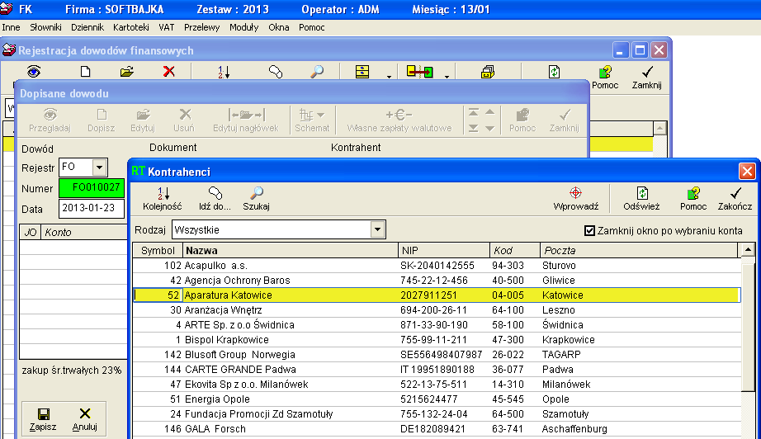Click the green refresh icon in Rejestracja toolbar

click(x=554, y=72)
